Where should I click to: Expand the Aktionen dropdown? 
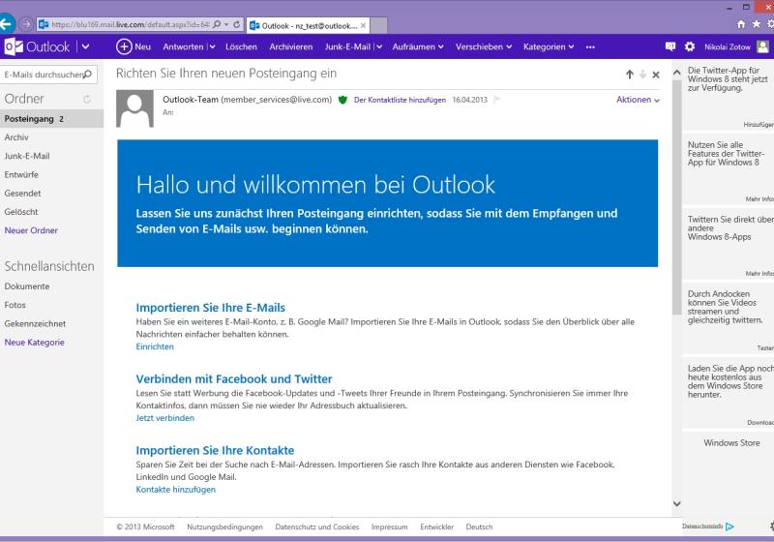pyautogui.click(x=638, y=100)
